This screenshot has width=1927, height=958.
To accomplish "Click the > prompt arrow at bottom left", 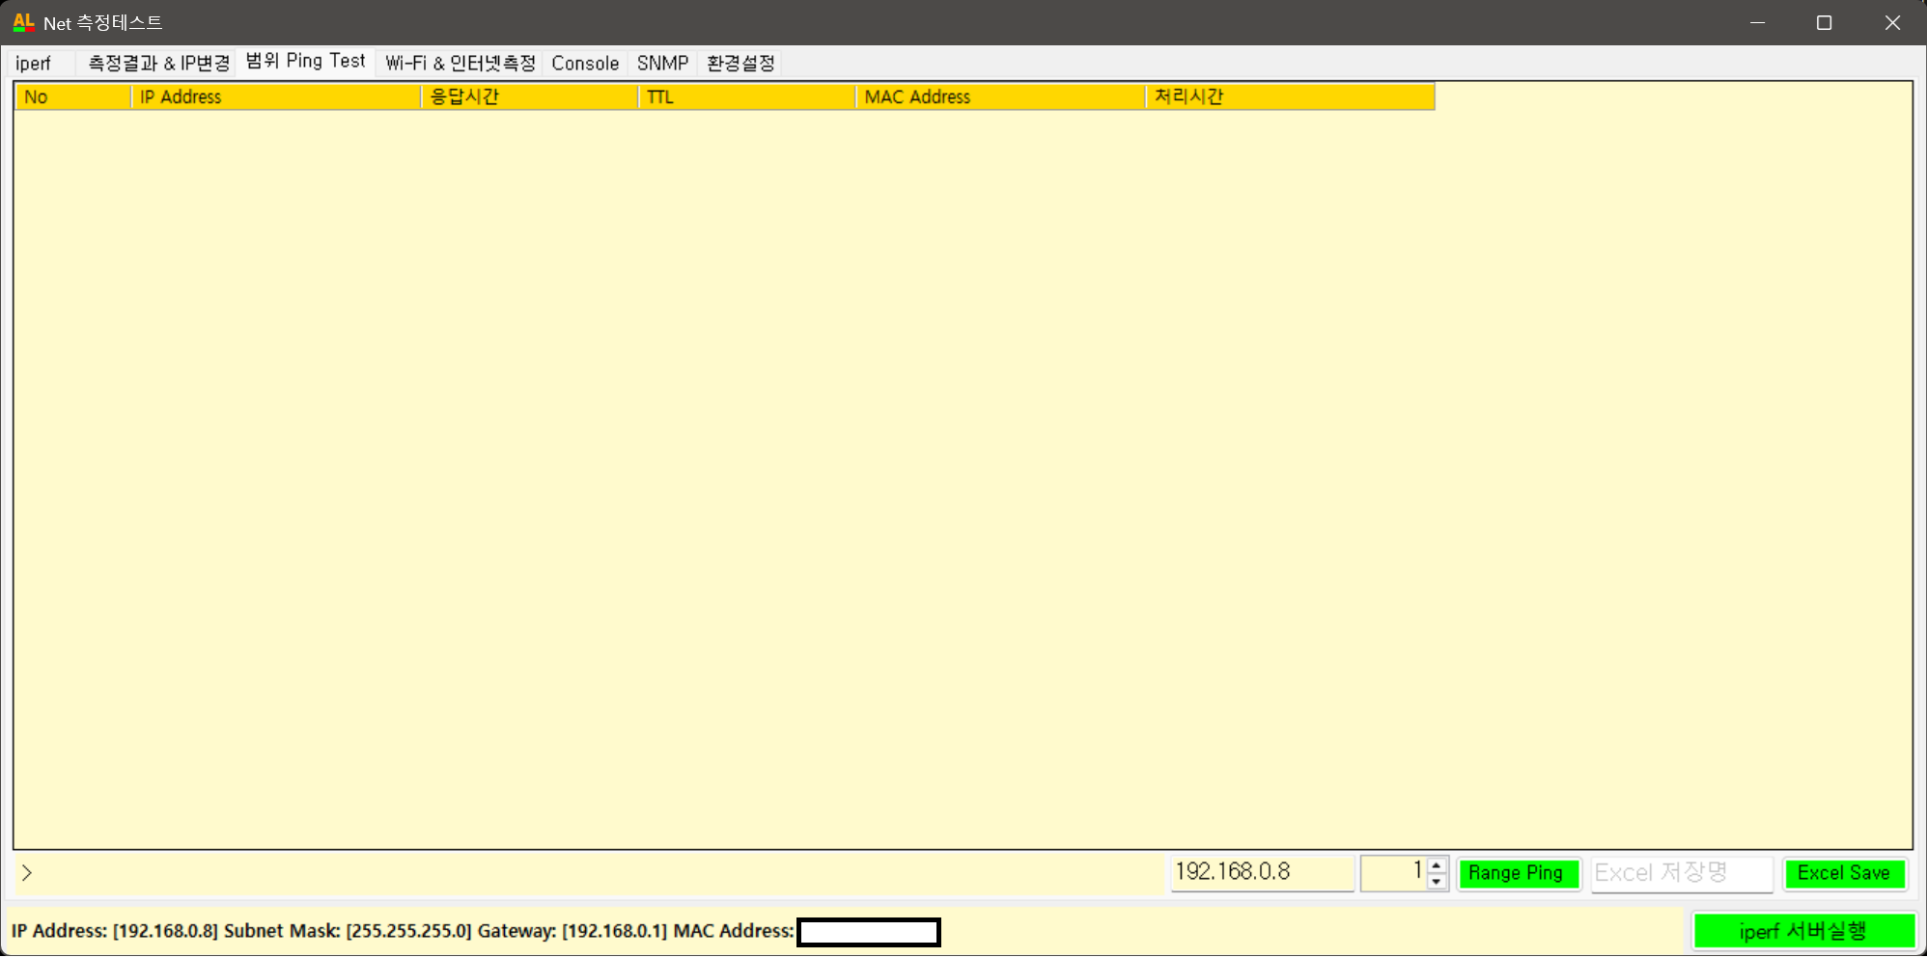I will pos(27,873).
